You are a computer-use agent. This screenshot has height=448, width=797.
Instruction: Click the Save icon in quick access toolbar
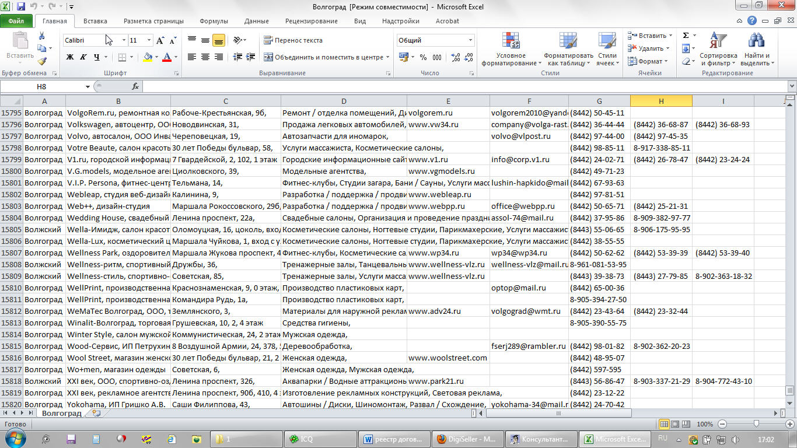pyautogui.click(x=21, y=7)
